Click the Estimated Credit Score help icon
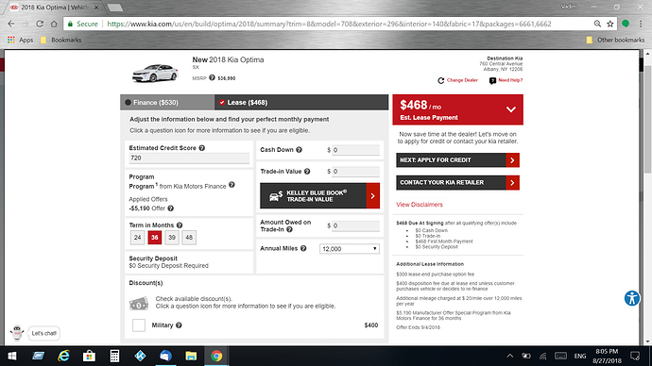This screenshot has height=366, width=652. tap(201, 148)
